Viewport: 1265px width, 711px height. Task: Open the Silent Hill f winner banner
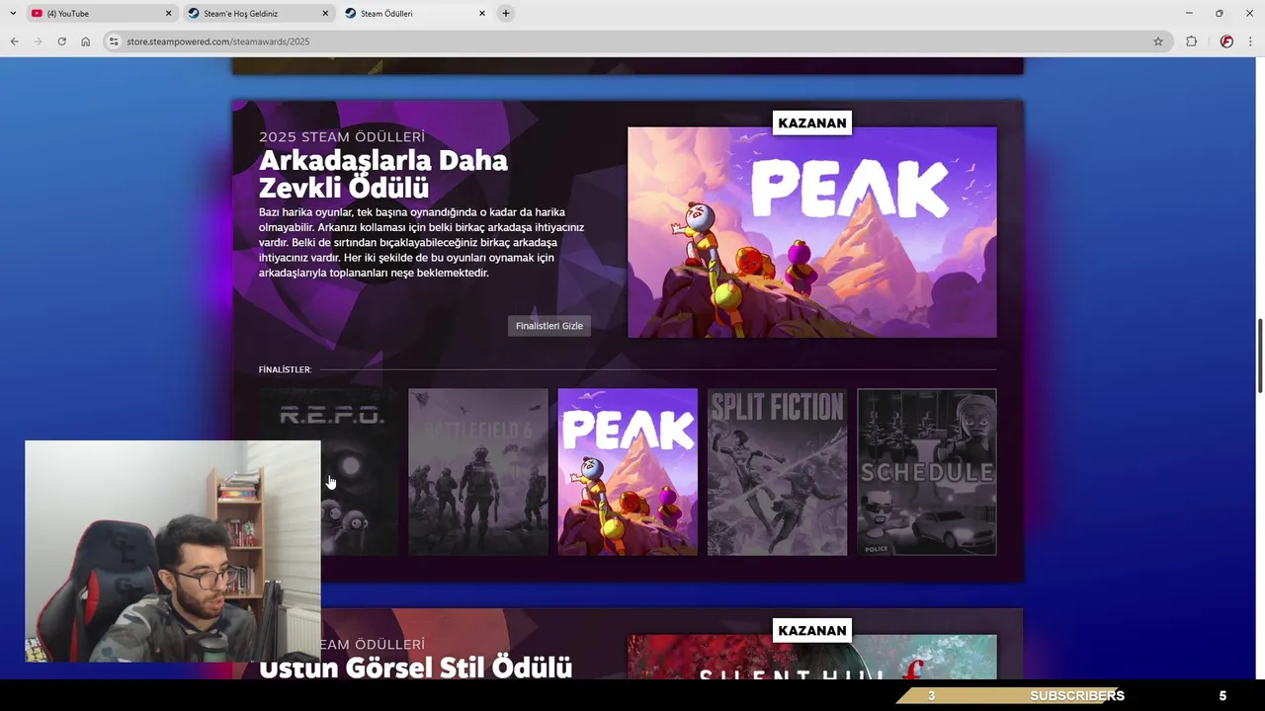(812, 658)
